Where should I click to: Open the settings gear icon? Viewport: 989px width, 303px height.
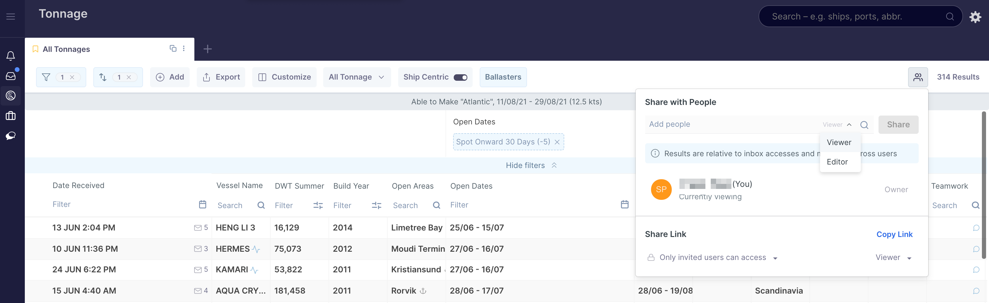click(975, 17)
